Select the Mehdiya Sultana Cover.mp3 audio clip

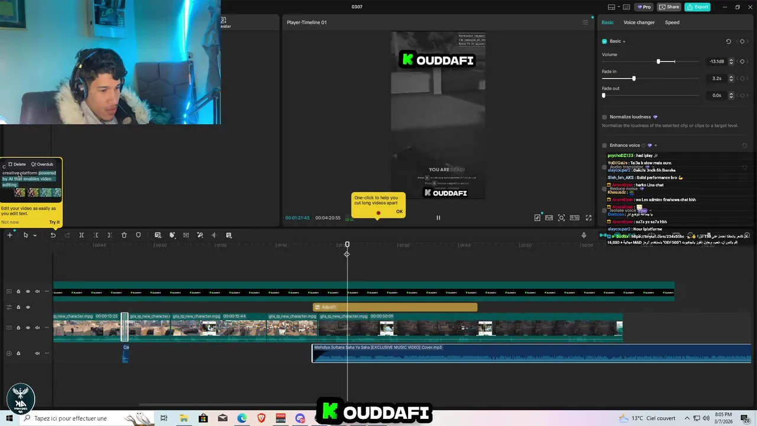[x=532, y=353]
